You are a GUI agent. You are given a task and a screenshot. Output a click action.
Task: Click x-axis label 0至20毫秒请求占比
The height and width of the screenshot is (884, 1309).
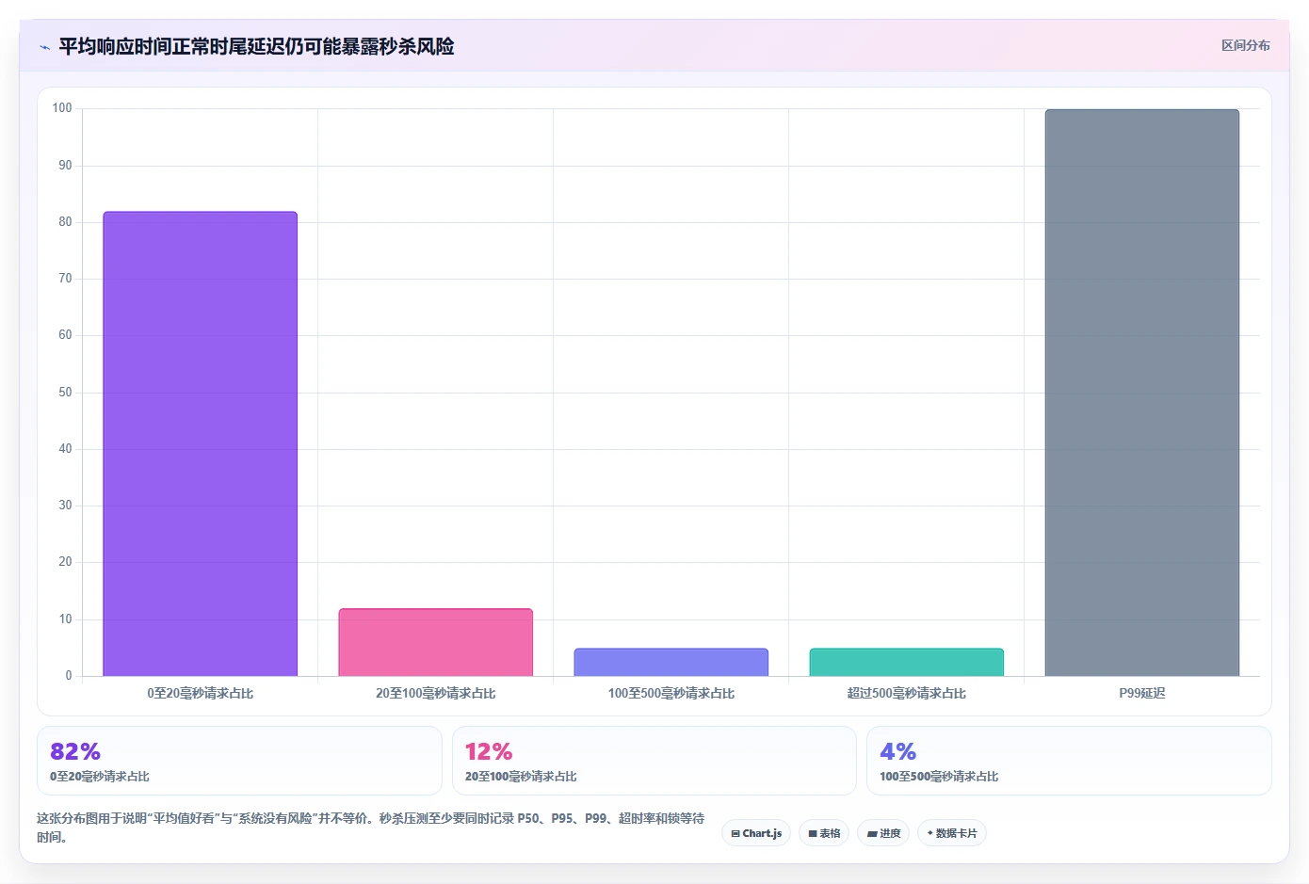coord(201,693)
